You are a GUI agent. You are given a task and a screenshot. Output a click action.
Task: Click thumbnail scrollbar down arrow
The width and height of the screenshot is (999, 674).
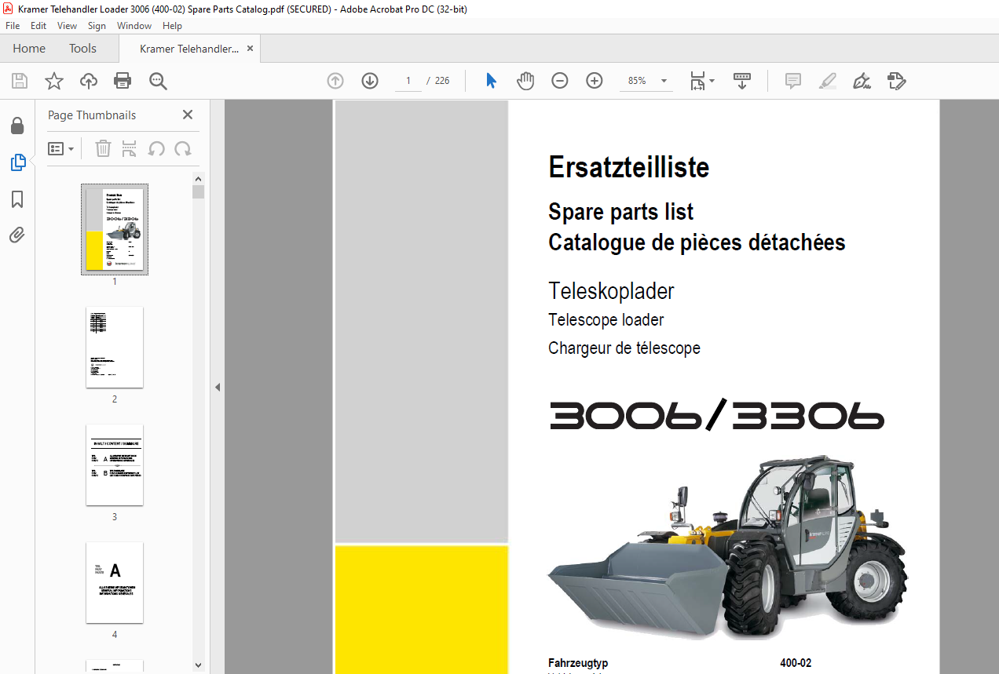(198, 665)
